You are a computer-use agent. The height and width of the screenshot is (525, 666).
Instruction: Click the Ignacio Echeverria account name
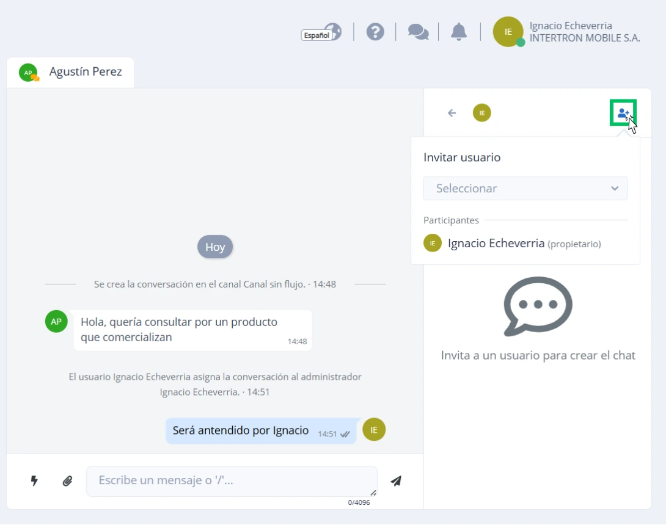click(571, 26)
